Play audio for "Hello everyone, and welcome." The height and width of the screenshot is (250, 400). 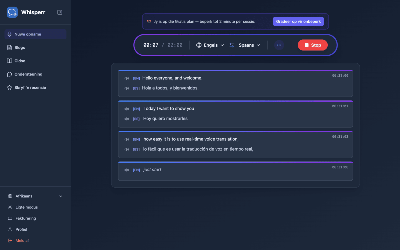[127, 78]
